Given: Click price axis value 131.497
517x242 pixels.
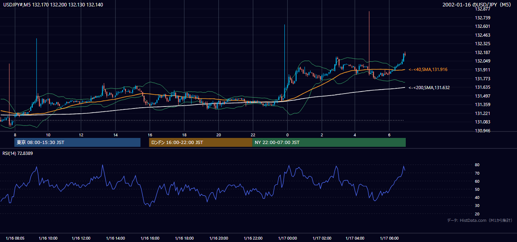Looking at the screenshot, I should [x=483, y=96].
